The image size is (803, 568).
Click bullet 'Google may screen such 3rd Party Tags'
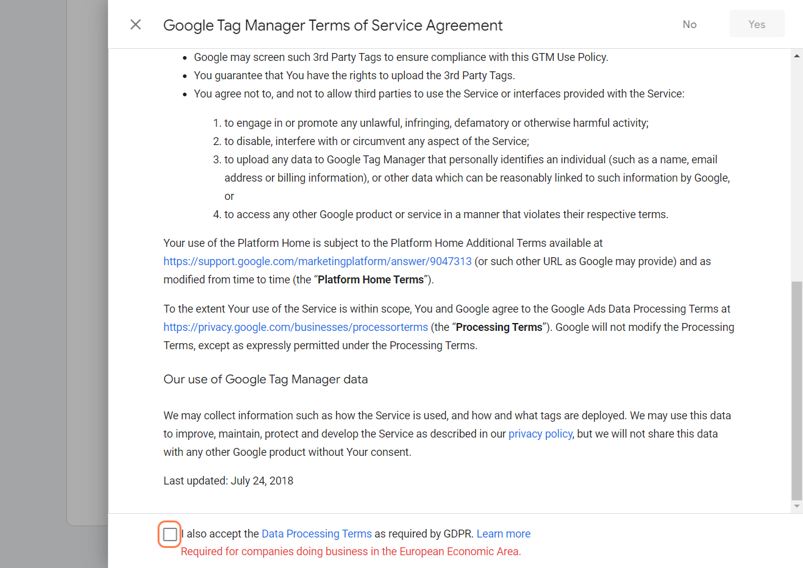[401, 57]
